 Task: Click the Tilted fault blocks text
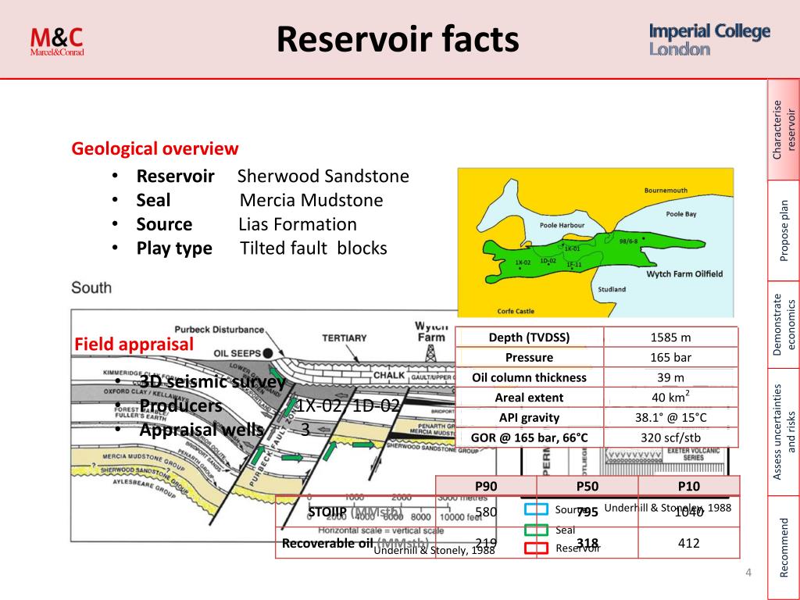pyautogui.click(x=313, y=248)
